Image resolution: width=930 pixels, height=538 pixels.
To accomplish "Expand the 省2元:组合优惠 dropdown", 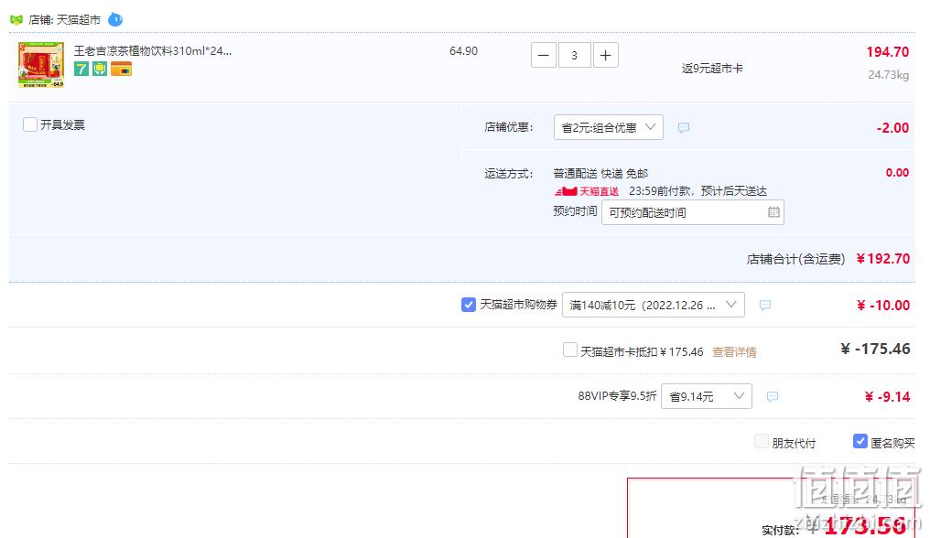I will click(x=609, y=127).
